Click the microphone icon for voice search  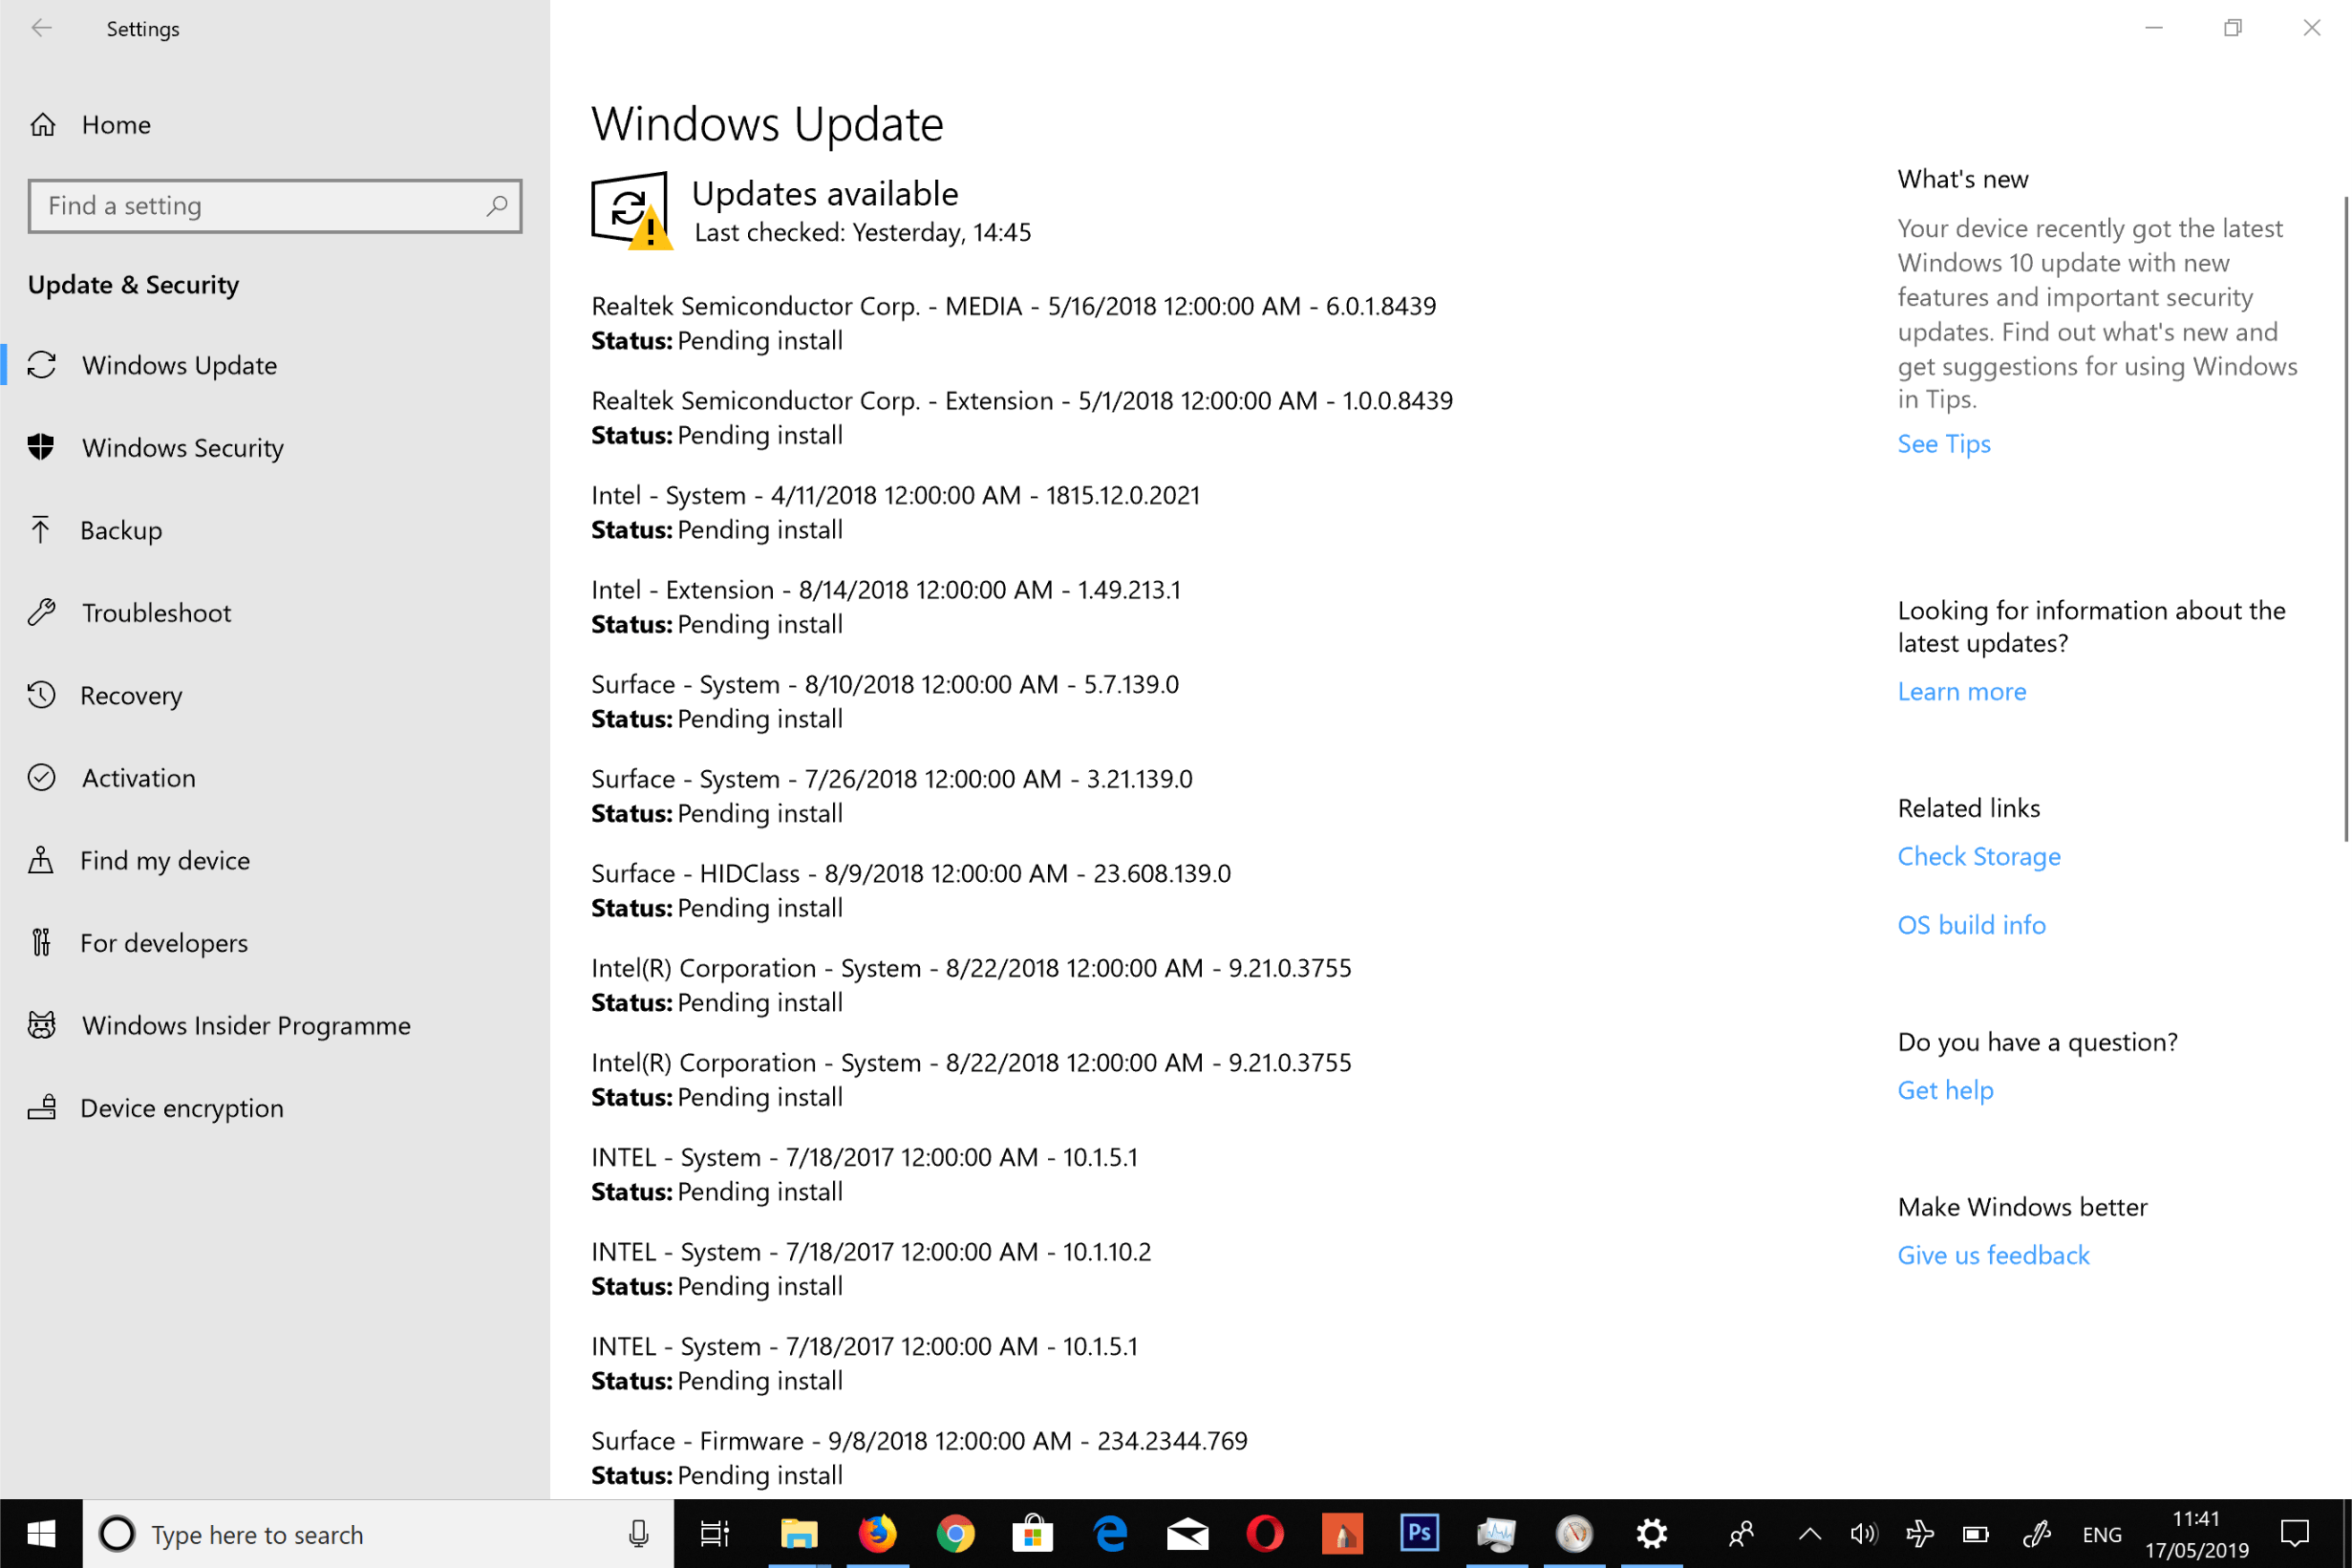pyautogui.click(x=639, y=1533)
